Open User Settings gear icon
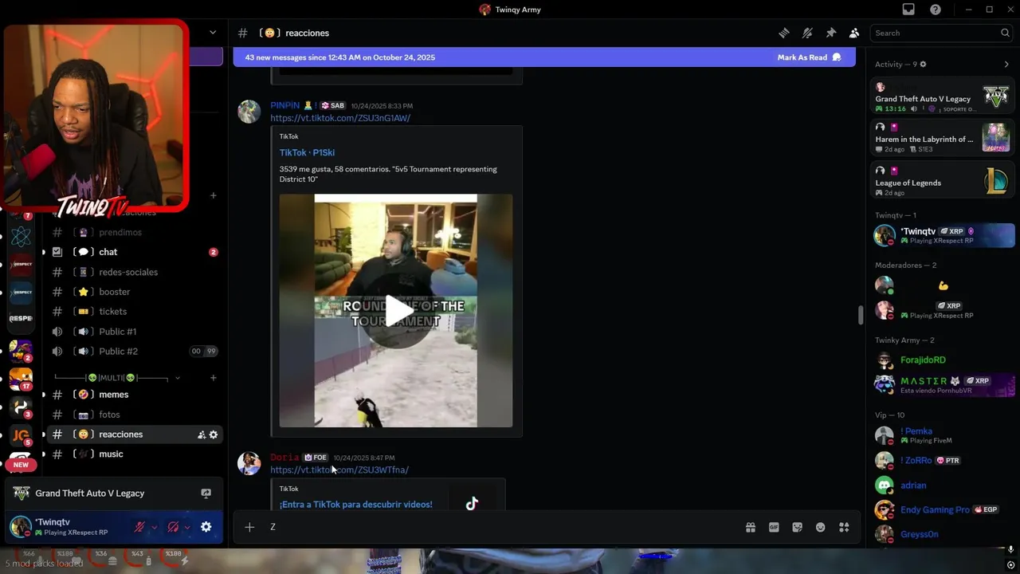1020x574 pixels. (x=206, y=527)
